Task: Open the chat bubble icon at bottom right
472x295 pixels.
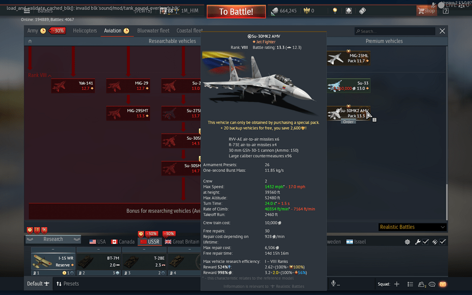Action: click(x=432, y=284)
